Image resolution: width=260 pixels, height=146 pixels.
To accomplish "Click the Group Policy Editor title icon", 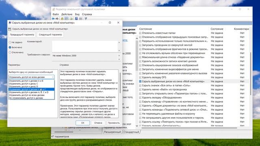I will point(54,9).
